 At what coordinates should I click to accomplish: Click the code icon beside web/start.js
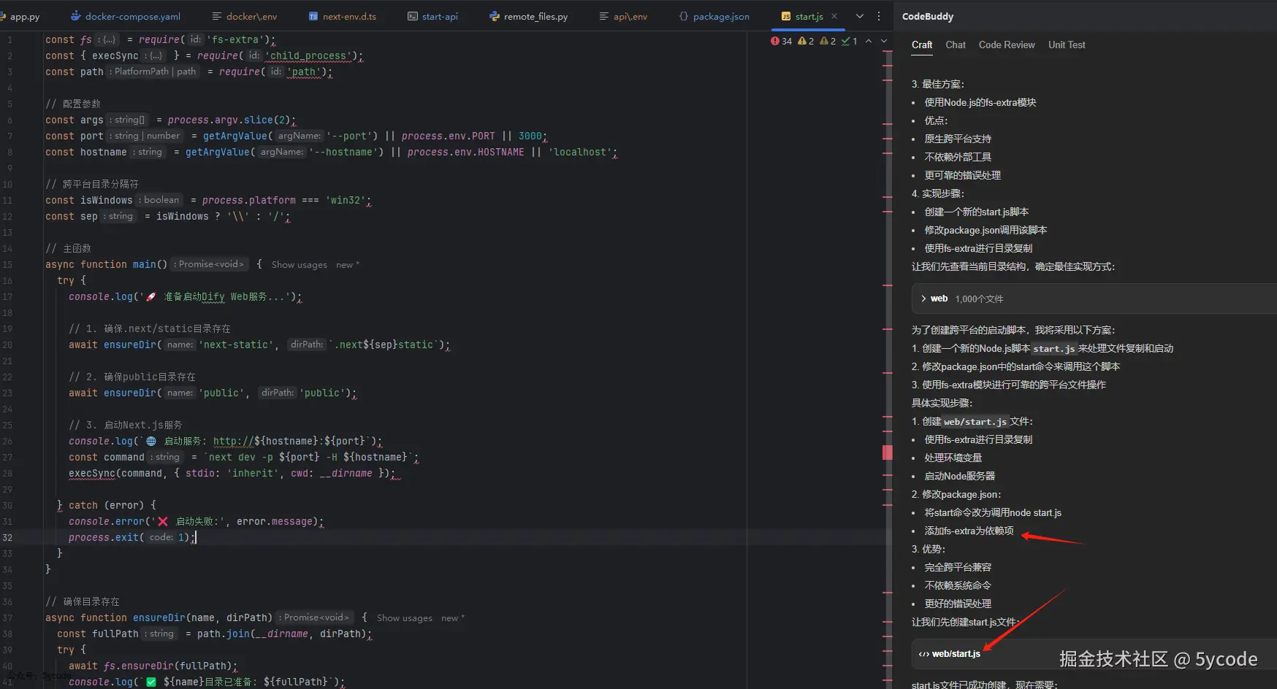click(x=924, y=654)
